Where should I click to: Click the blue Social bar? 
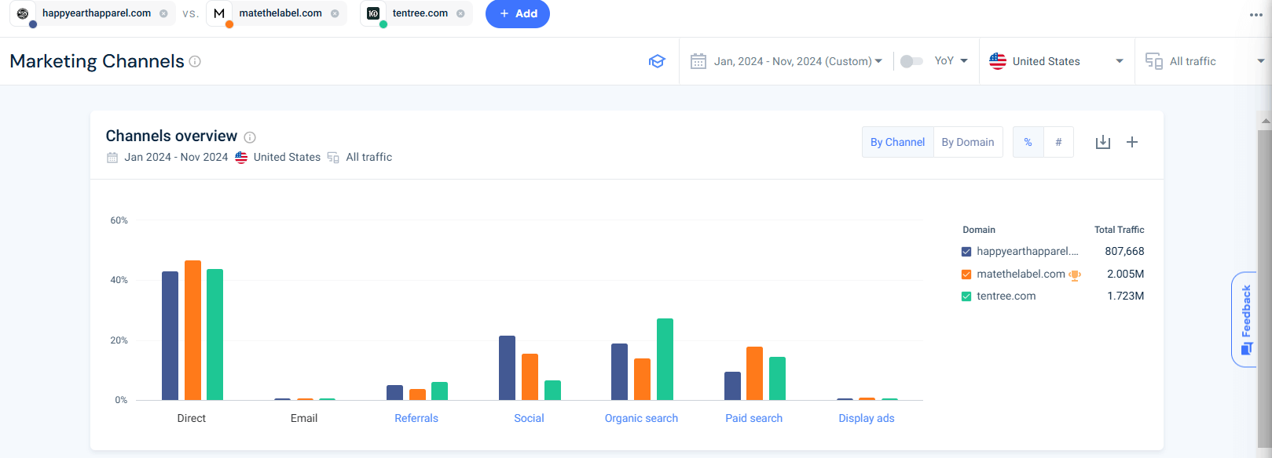[507, 368]
